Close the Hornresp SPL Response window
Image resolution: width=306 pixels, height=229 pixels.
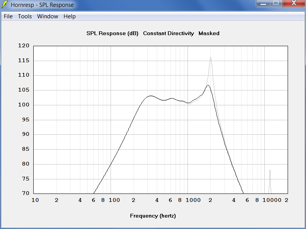tap(294, 3)
